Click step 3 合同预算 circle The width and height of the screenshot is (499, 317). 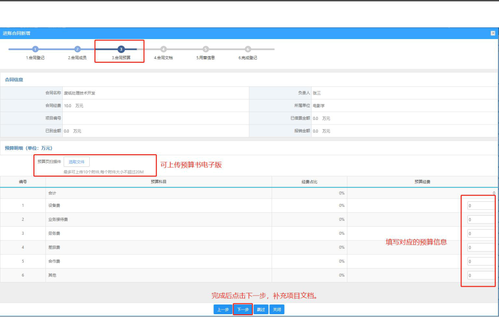pyautogui.click(x=121, y=49)
